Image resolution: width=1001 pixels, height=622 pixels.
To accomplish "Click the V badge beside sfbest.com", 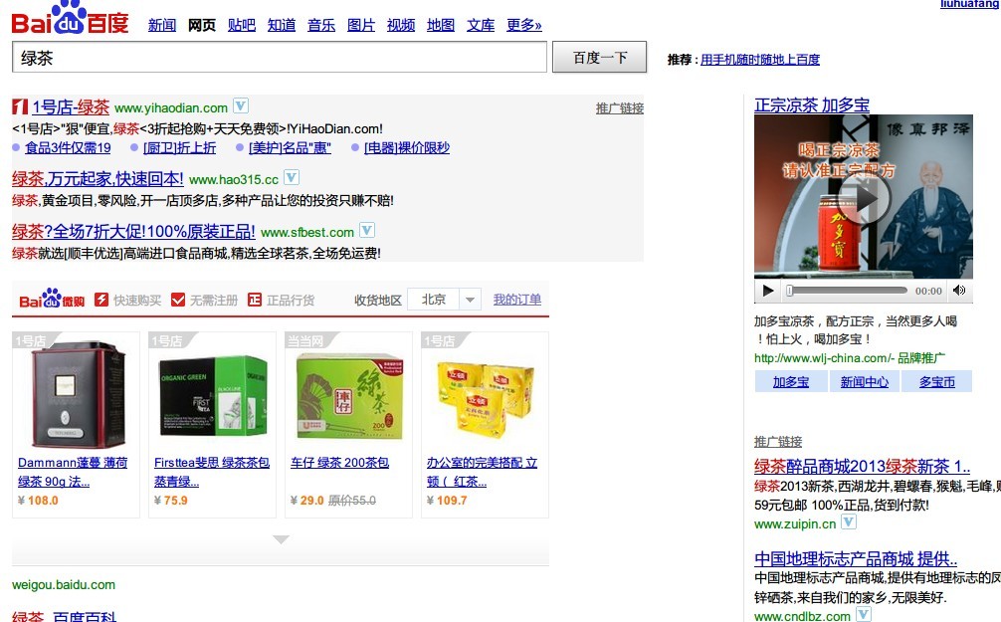I will click(x=366, y=230).
